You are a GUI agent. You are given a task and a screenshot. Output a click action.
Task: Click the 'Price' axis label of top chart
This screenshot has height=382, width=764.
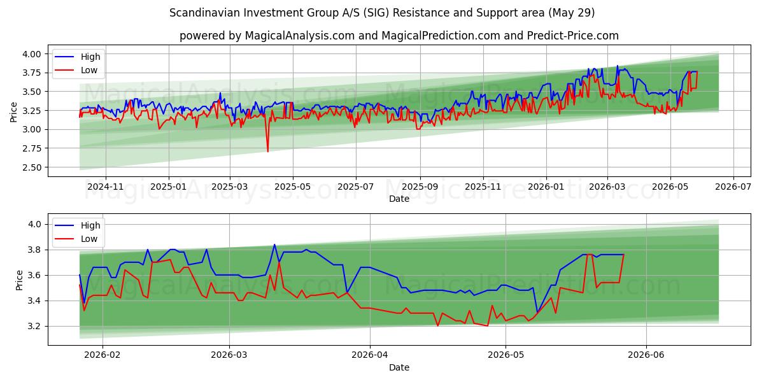tap(14, 111)
